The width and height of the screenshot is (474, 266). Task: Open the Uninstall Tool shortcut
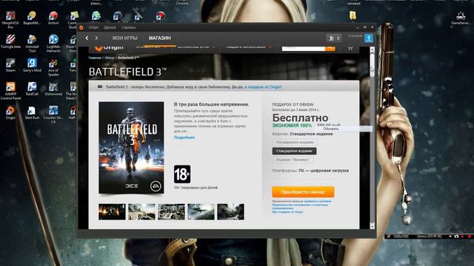[32, 44]
